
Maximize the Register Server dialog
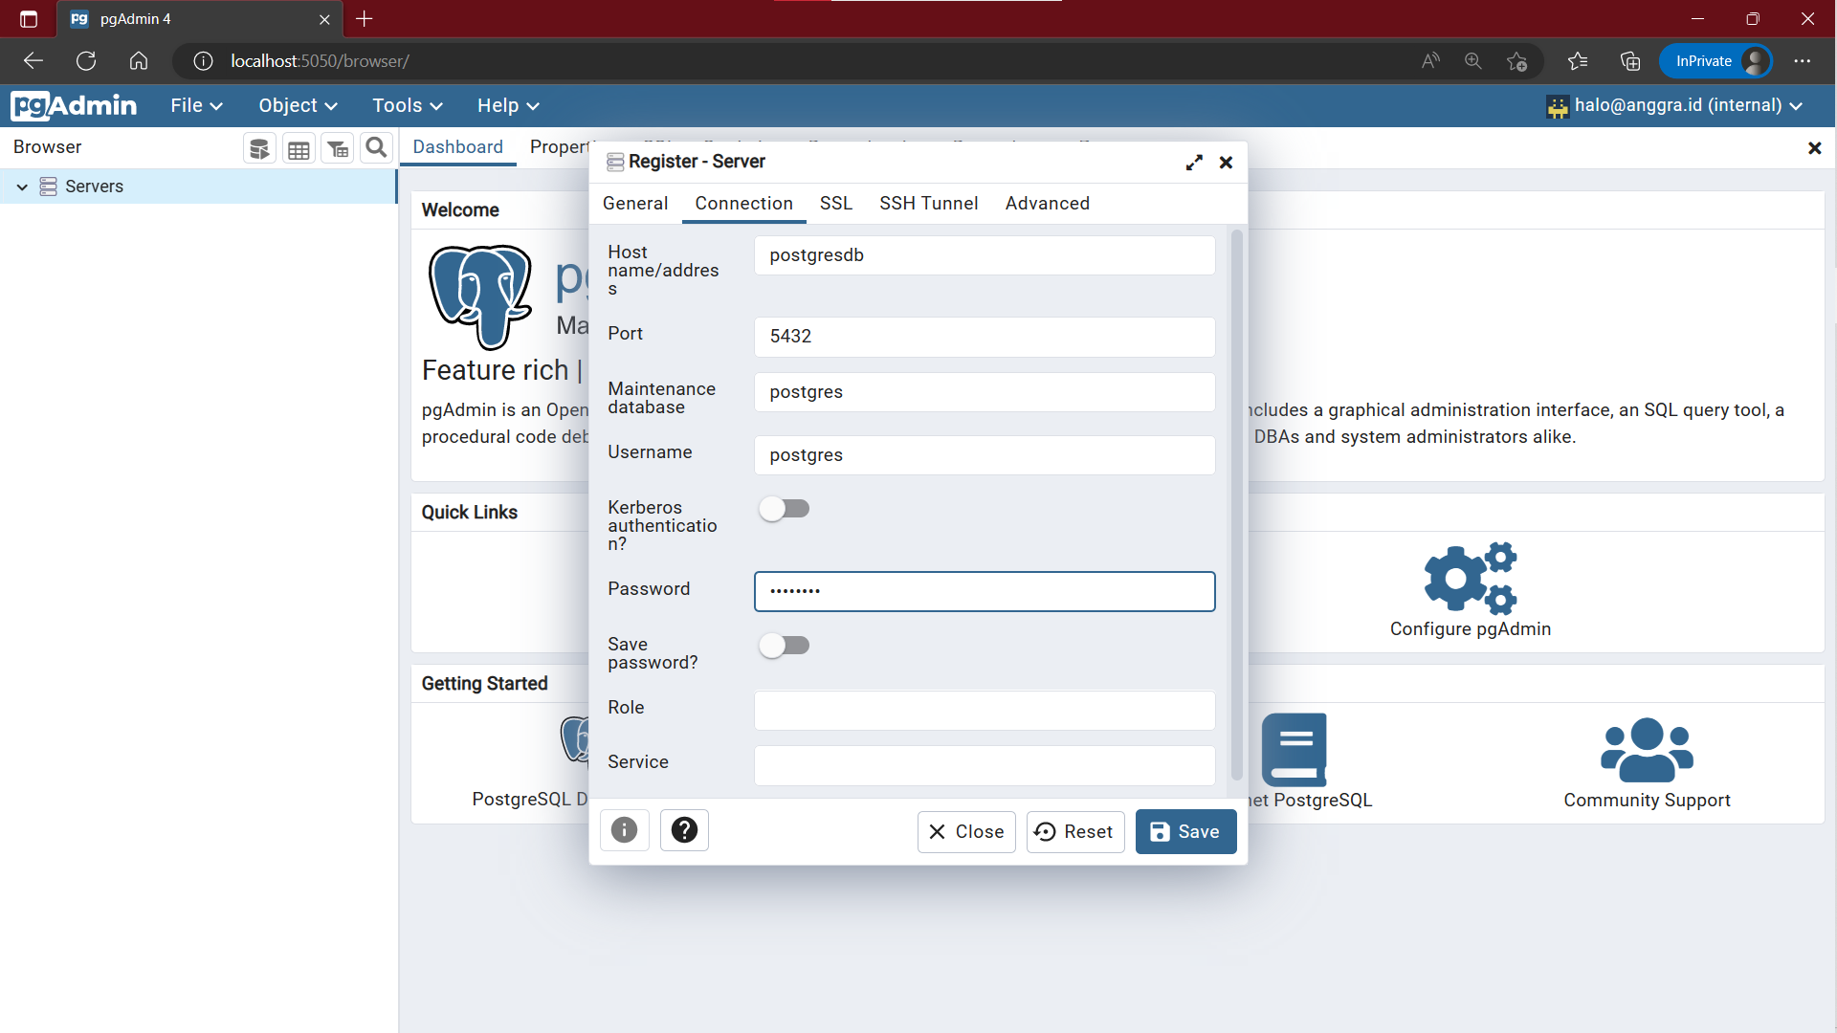[1194, 163]
